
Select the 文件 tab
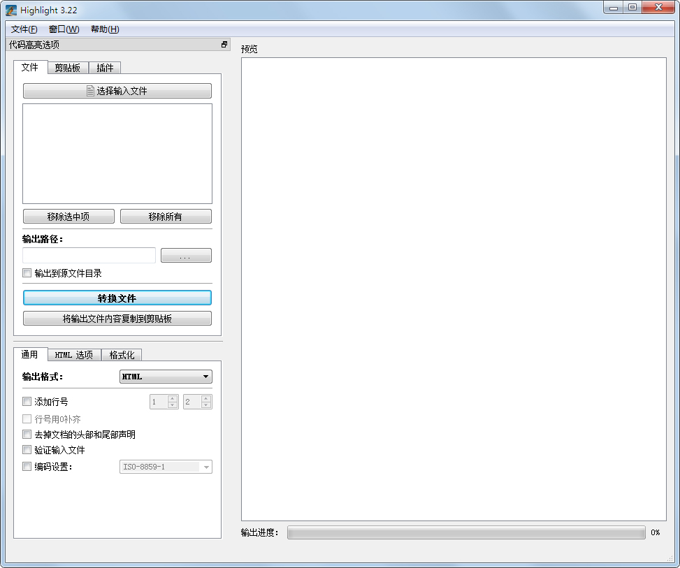pyautogui.click(x=30, y=67)
